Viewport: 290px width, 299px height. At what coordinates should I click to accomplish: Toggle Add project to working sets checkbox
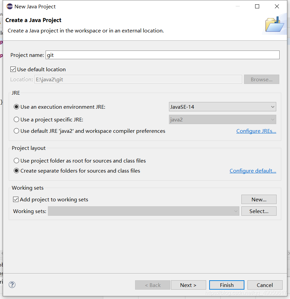click(x=16, y=199)
